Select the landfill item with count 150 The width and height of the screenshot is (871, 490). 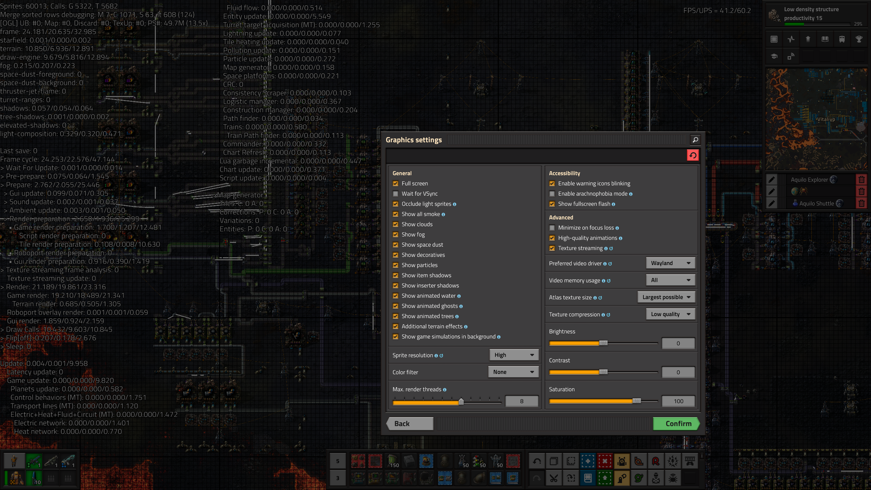tap(392, 461)
